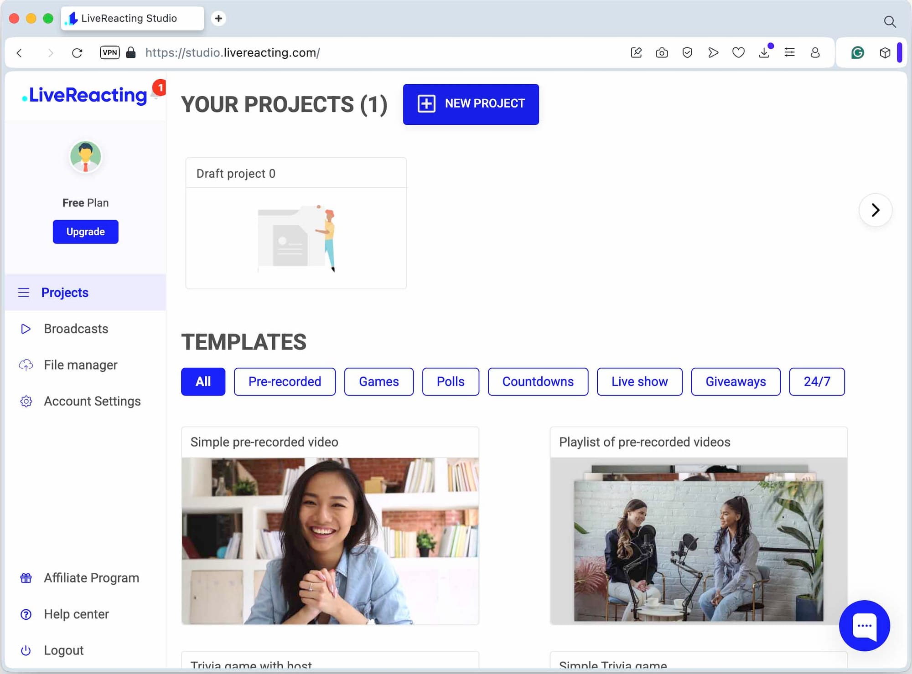This screenshot has height=674, width=912.
Task: Open the Broadcasts sidebar section
Action: tap(76, 329)
